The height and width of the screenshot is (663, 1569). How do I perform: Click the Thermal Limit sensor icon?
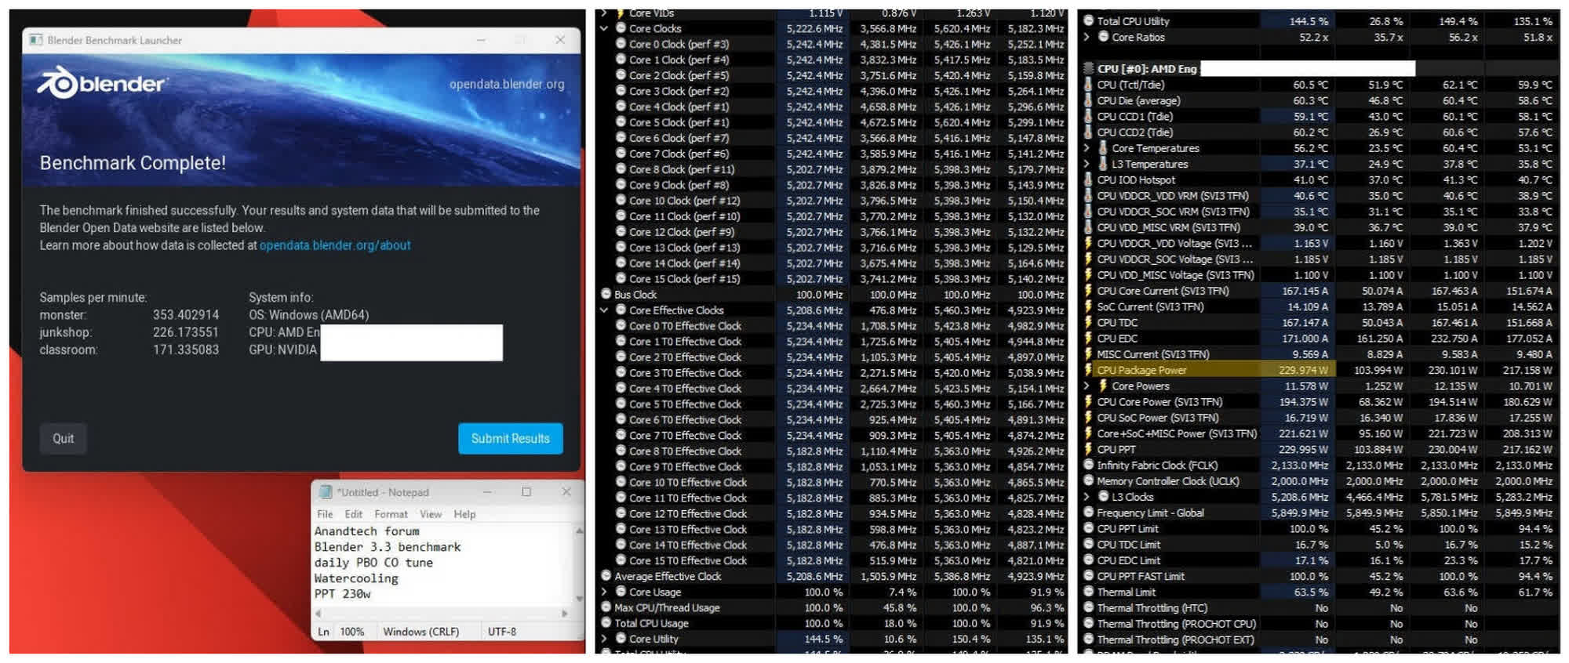(x=1088, y=592)
